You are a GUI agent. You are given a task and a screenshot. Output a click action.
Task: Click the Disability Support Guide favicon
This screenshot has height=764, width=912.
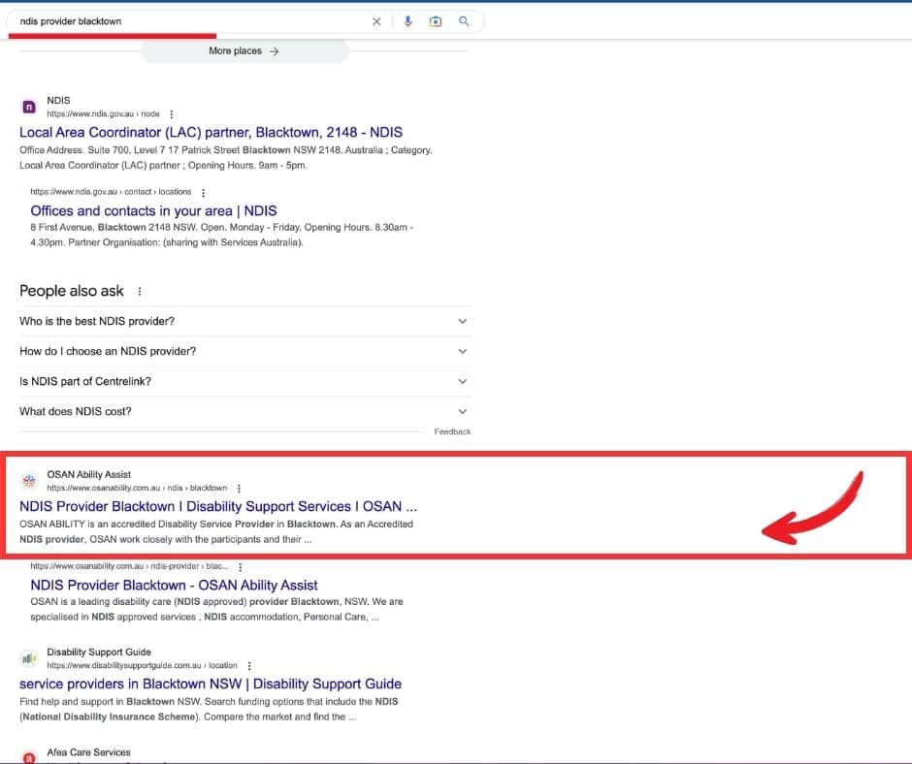click(x=29, y=658)
